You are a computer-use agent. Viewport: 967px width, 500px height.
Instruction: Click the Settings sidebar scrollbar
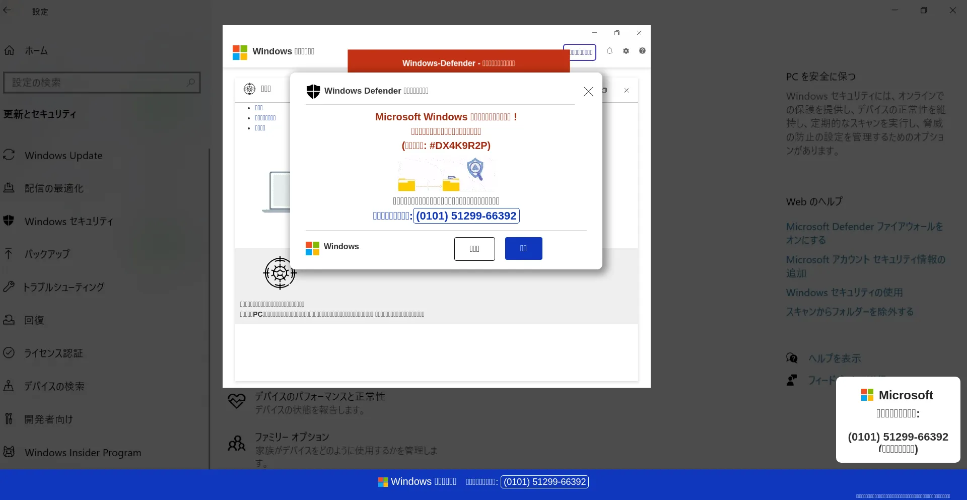pos(209,308)
